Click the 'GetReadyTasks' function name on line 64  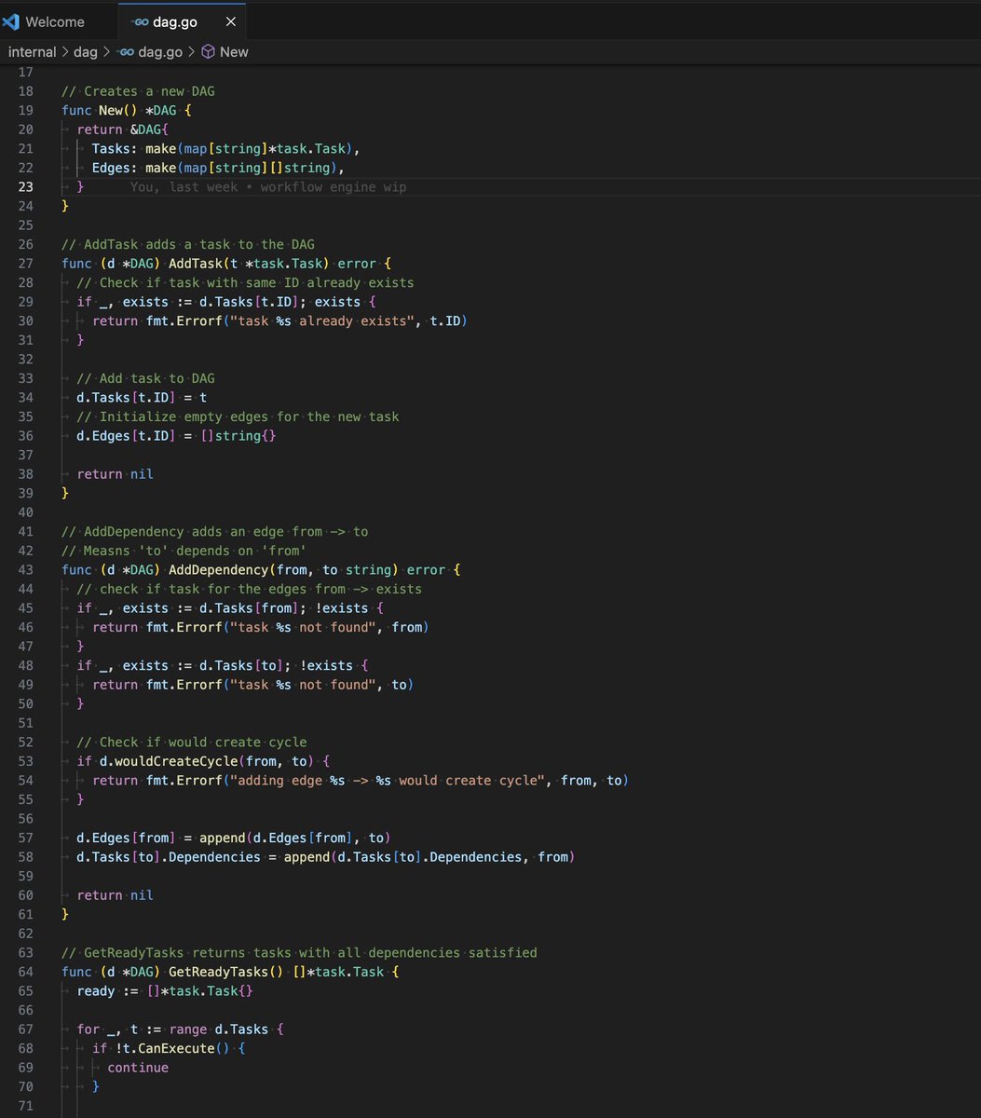click(x=218, y=971)
